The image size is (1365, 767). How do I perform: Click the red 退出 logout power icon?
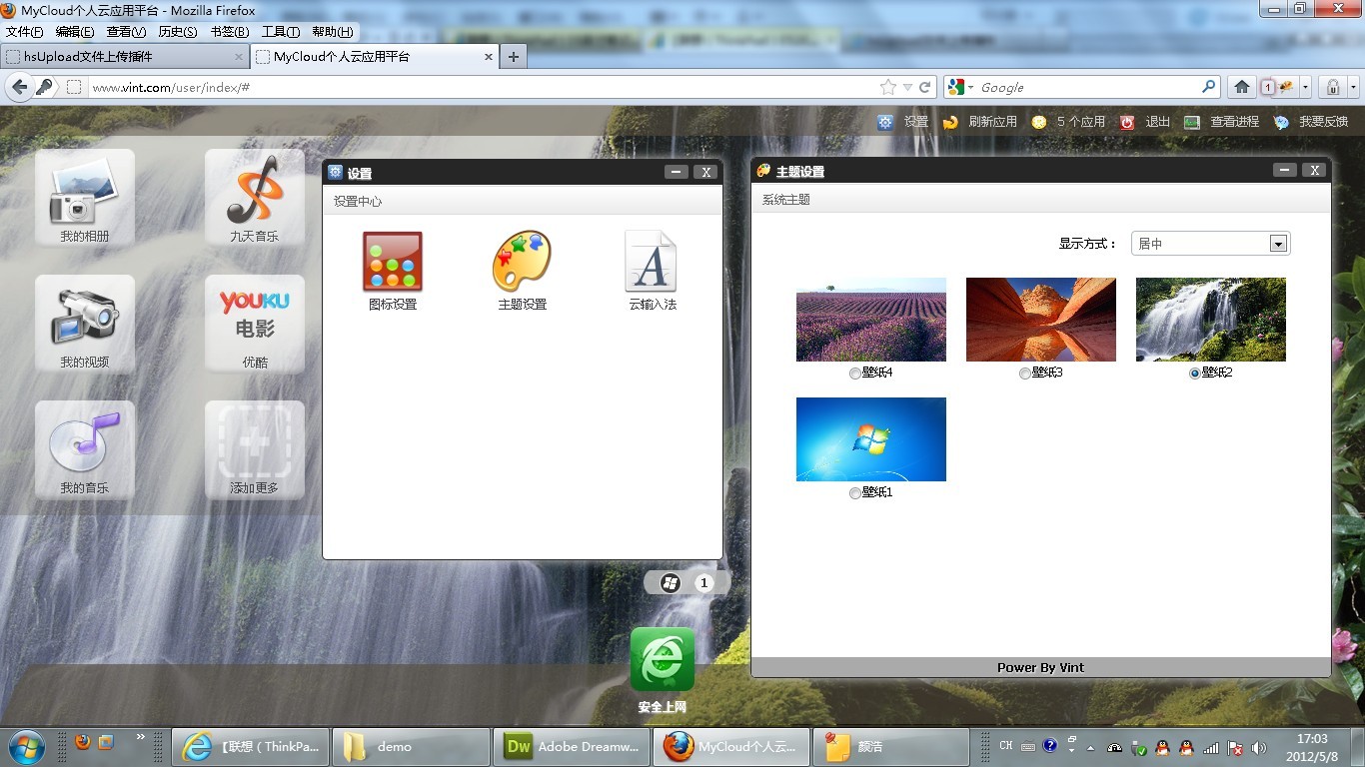(x=1127, y=122)
